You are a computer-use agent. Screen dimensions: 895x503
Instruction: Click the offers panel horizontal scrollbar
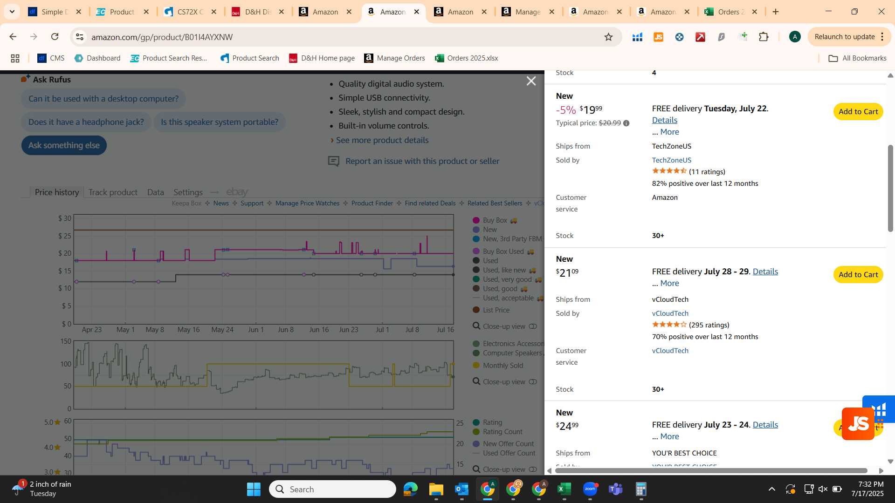711,471
